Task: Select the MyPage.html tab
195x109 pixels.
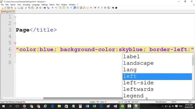Action: tap(7, 12)
